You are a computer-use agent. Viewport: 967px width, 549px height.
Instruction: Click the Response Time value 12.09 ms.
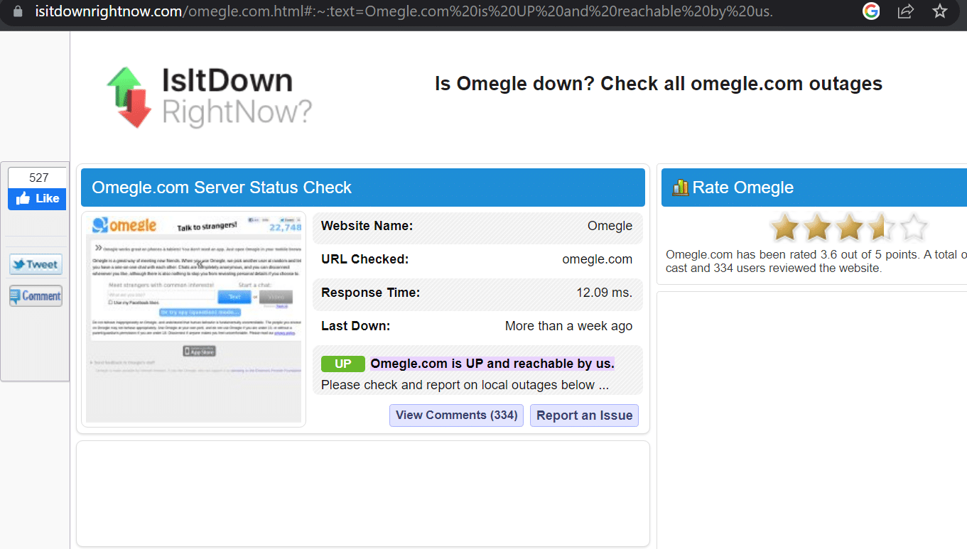[604, 293]
